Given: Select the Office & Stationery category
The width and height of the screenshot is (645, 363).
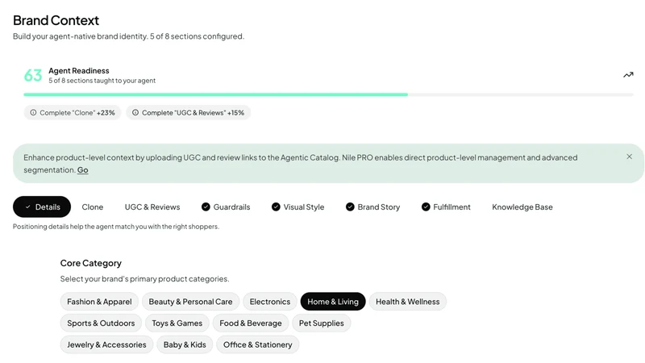Looking at the screenshot, I should pyautogui.click(x=257, y=344).
